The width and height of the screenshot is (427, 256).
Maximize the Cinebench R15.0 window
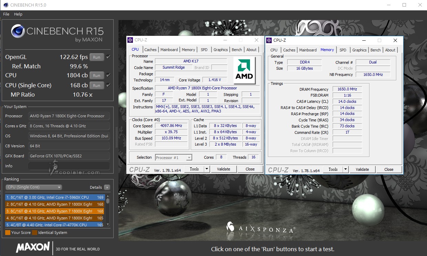tap(404, 5)
